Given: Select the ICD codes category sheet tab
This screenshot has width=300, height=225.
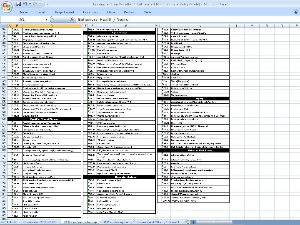Looking at the screenshot, I should [x=80, y=222].
